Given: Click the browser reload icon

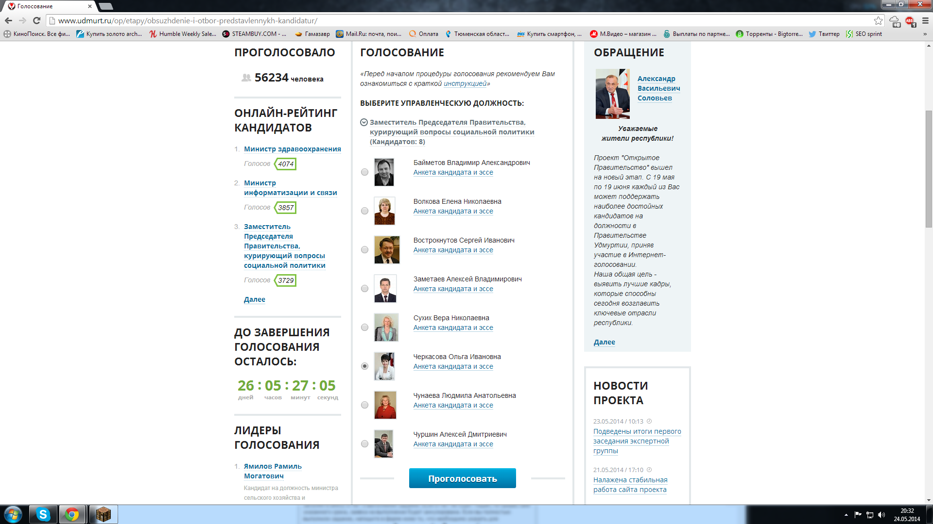Looking at the screenshot, I should [36, 20].
